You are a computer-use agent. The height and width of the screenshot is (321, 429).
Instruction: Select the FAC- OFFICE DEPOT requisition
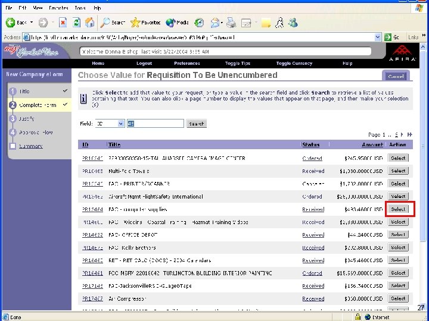point(398,234)
